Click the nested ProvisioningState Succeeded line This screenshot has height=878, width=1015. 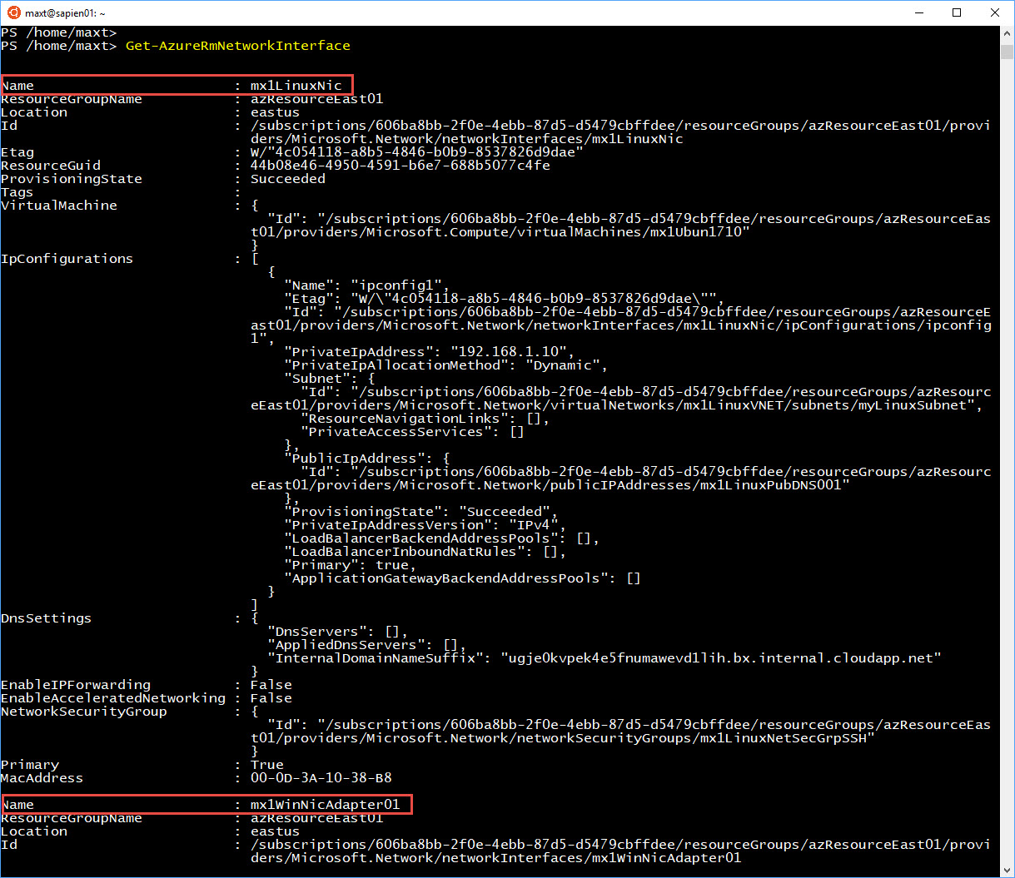420,512
